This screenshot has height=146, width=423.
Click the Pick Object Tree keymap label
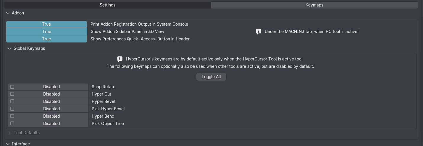point(108,124)
